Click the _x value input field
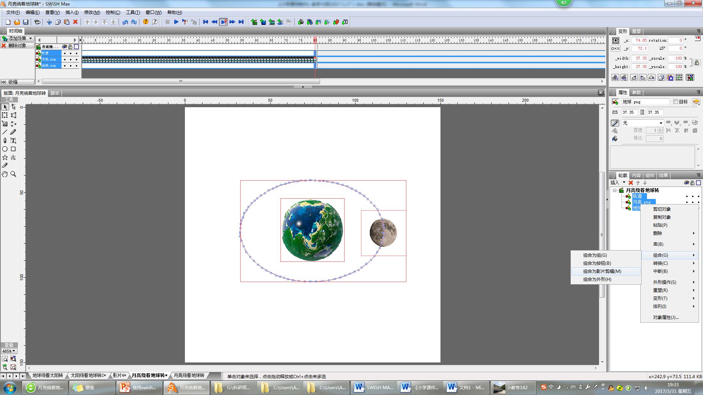Viewport: 703px width, 395px height. pos(640,40)
